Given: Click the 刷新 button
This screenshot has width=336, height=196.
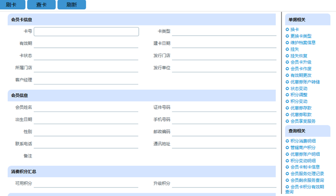Looking at the screenshot, I should click(x=71, y=5).
